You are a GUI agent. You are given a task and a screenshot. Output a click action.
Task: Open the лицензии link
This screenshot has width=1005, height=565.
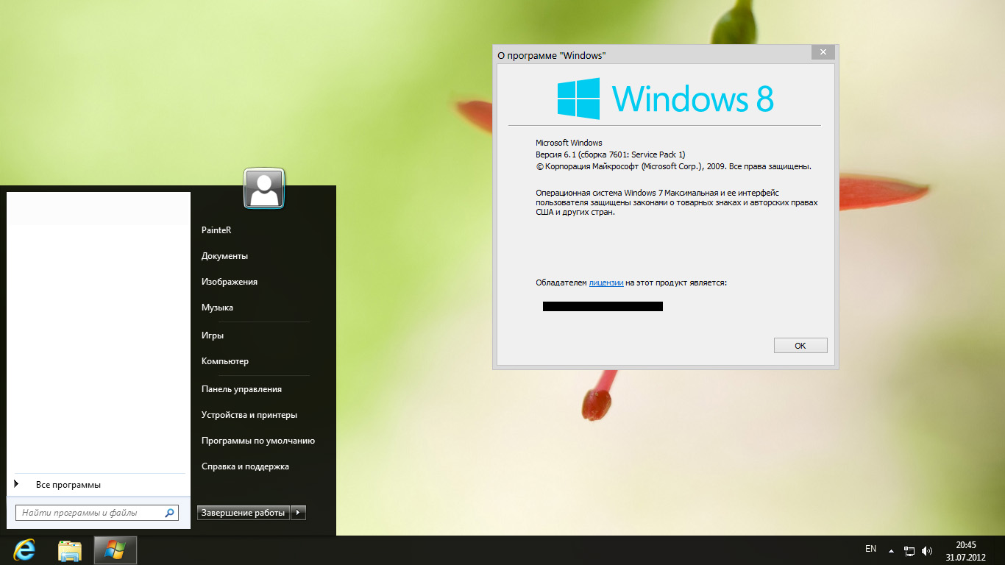coord(606,282)
